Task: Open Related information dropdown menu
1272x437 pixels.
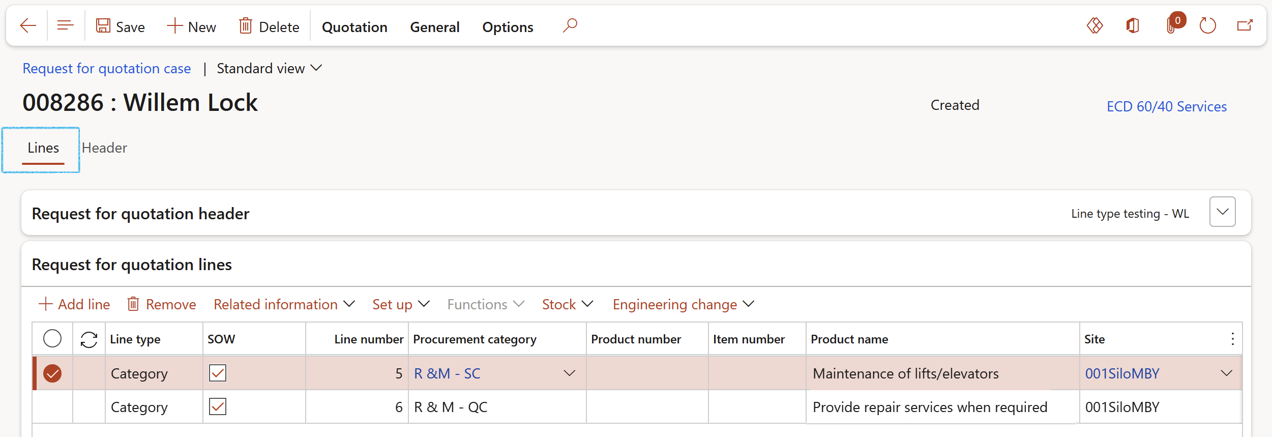Action: pos(284,304)
